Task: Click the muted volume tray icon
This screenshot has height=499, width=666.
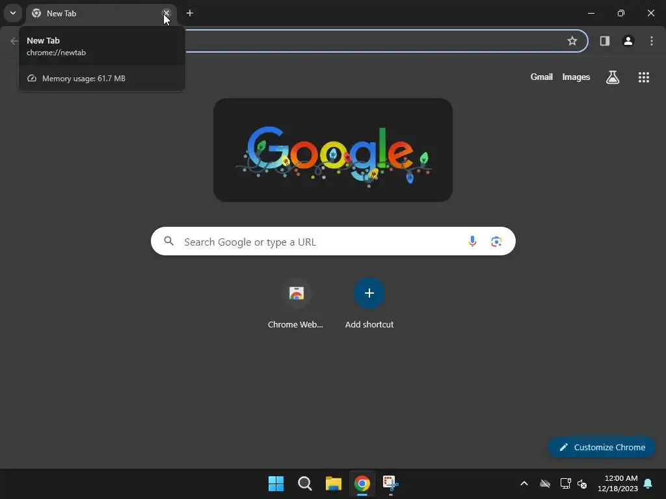Action: coord(582,483)
